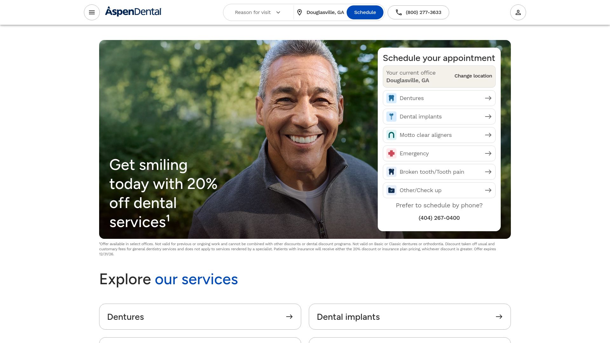Screen dimensions: 610x343
Task: Click the 20% off dental services headline
Action: (x=163, y=193)
